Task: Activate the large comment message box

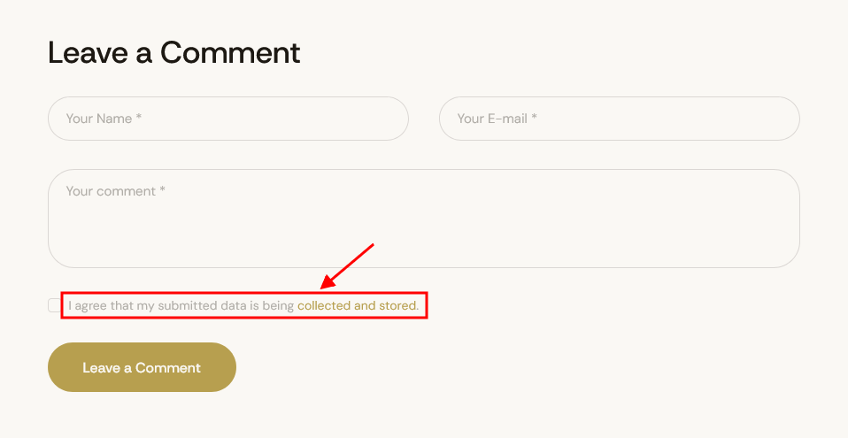Action: [423, 219]
